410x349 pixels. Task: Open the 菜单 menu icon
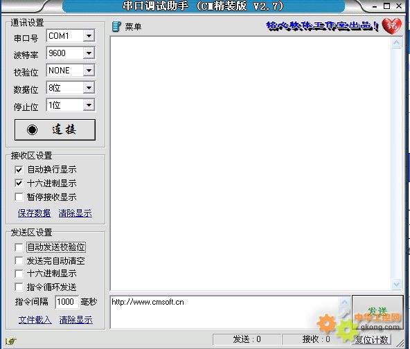(x=116, y=27)
